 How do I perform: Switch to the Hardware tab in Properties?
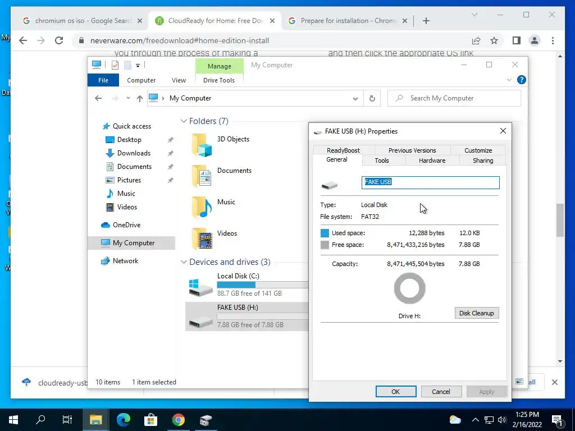pos(432,161)
